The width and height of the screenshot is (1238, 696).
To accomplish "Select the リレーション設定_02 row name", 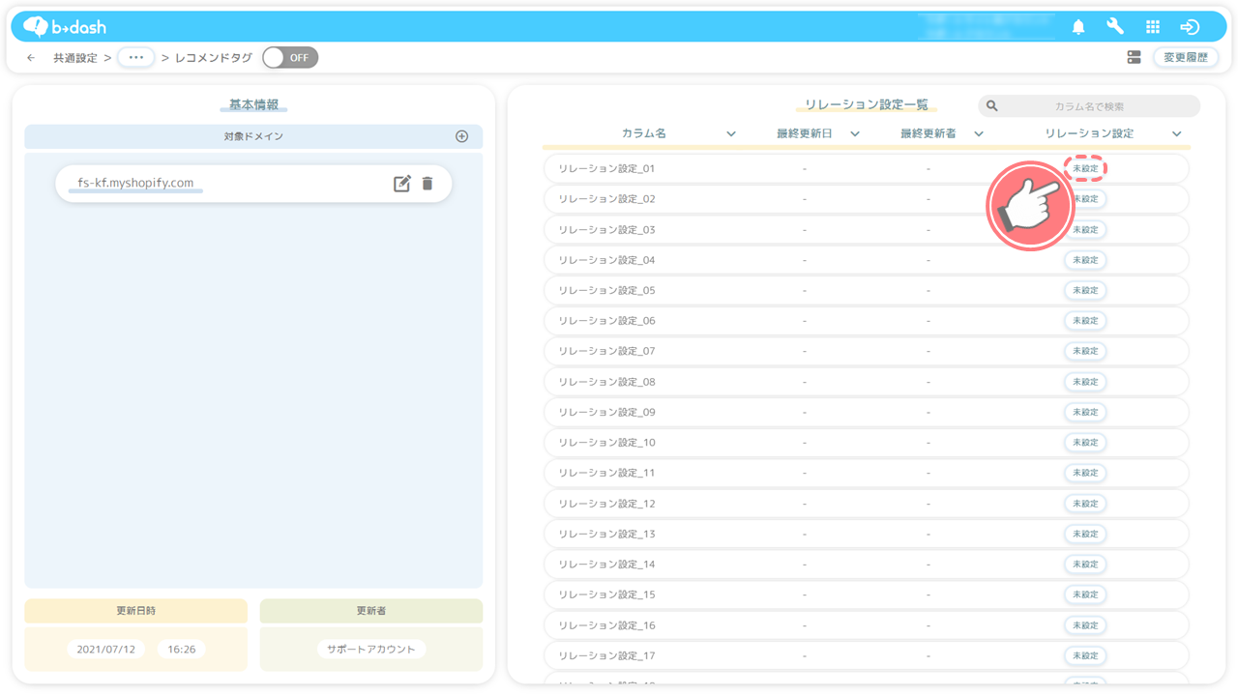I will pos(606,199).
